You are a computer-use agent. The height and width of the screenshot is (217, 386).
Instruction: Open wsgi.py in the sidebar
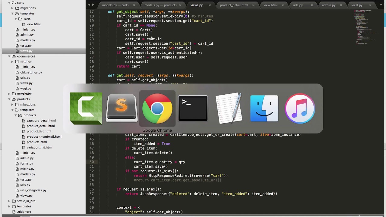pos(26,89)
